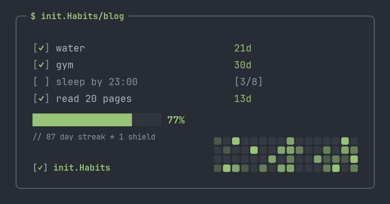This screenshot has height=204, width=390.
Task: Toggle the init.Habits footer checkbox
Action: 40,168
